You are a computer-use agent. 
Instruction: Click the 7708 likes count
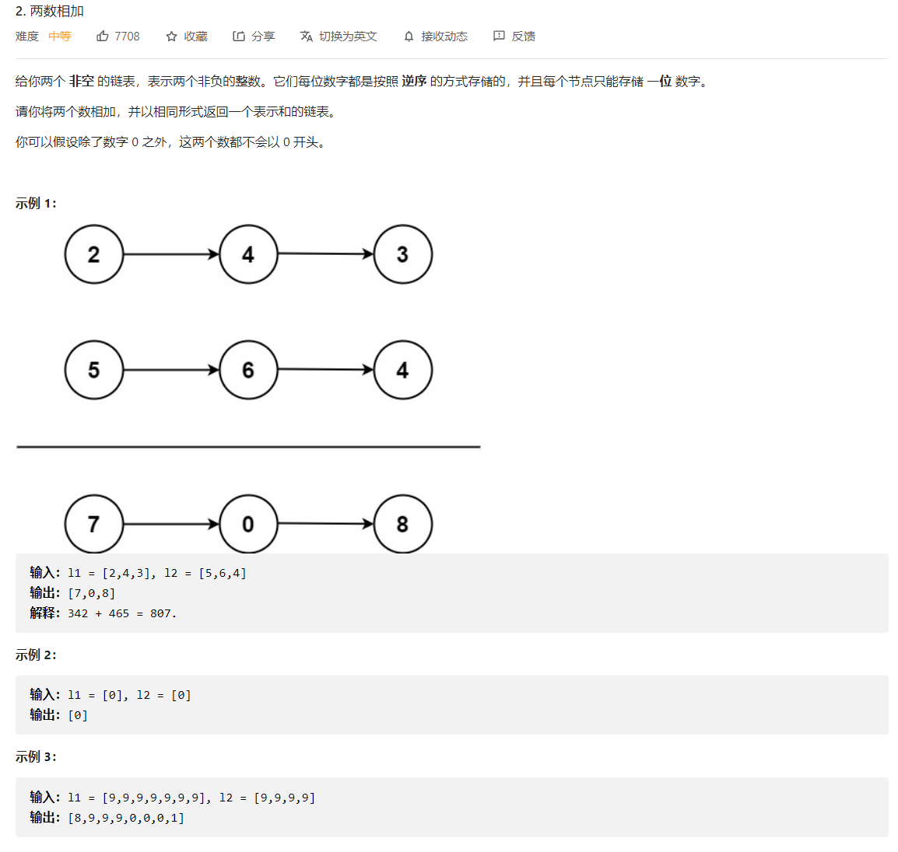coord(127,37)
